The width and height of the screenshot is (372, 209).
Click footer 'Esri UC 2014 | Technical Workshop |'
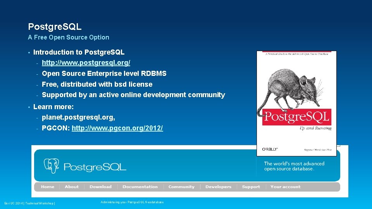(30, 203)
